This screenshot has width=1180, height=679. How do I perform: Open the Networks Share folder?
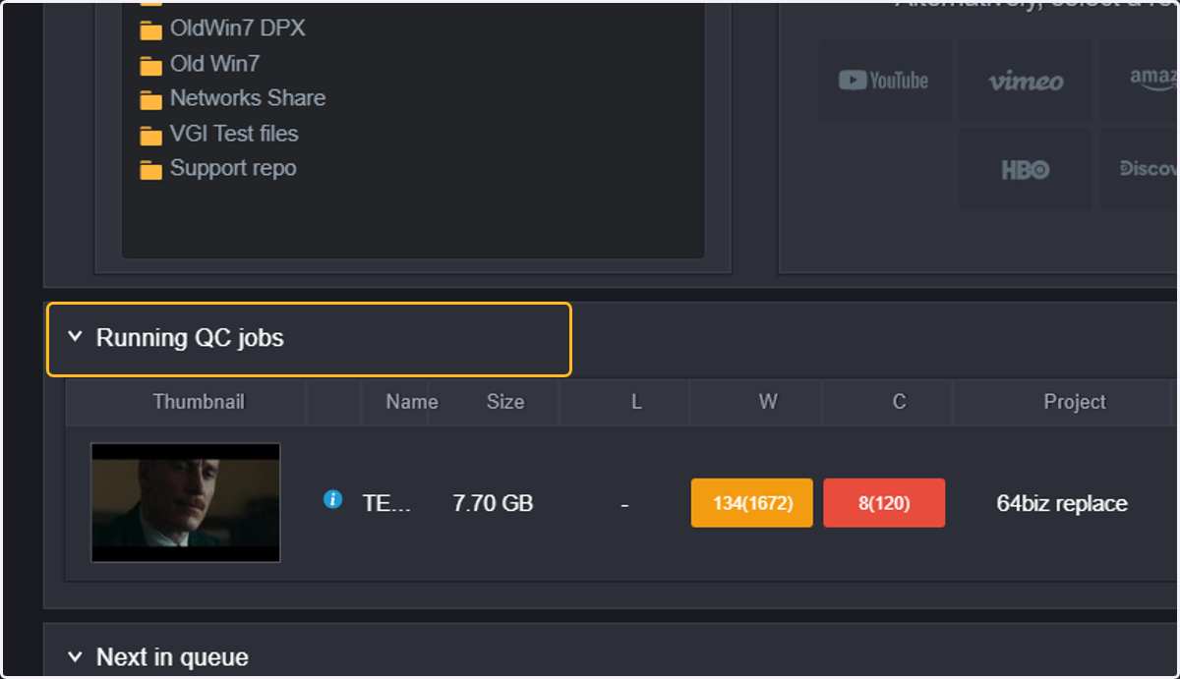click(248, 98)
